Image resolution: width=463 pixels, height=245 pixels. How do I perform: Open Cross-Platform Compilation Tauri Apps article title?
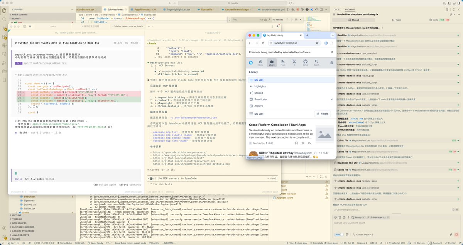277,125
